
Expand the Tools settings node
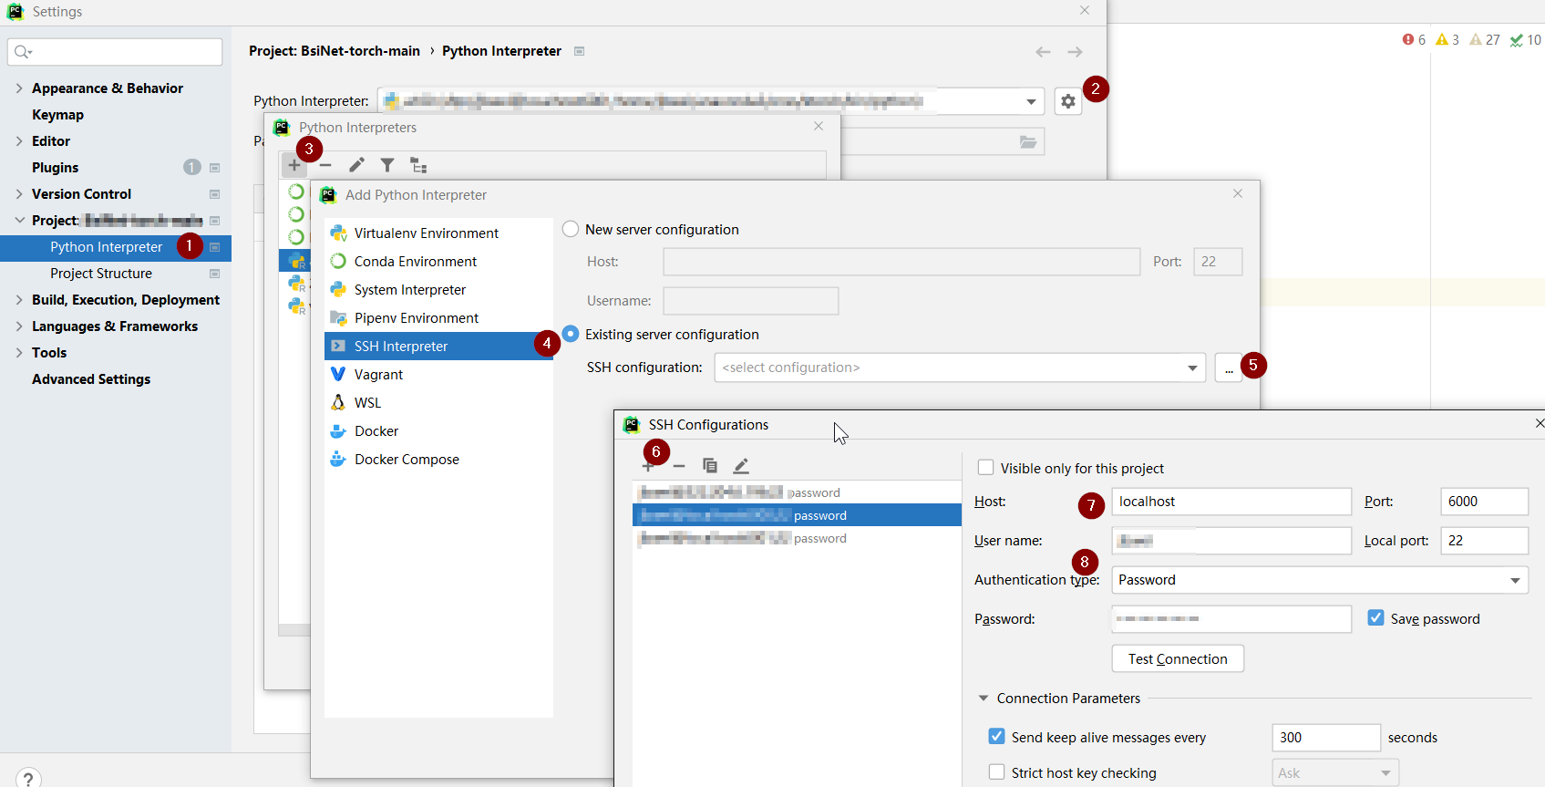click(x=19, y=353)
